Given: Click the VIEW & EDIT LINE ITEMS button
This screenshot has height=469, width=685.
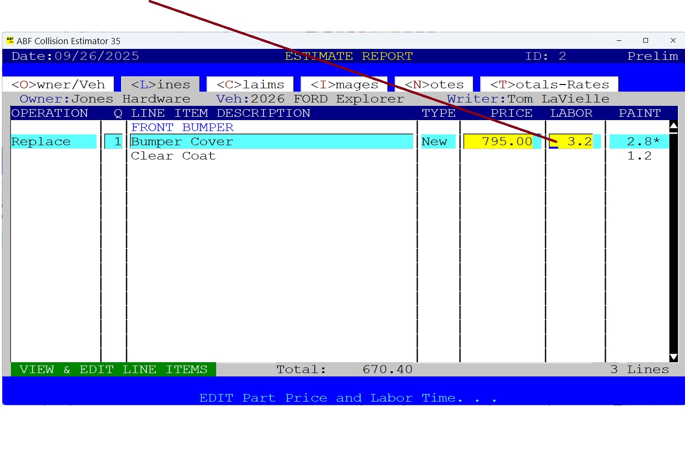Looking at the screenshot, I should click(x=113, y=369).
